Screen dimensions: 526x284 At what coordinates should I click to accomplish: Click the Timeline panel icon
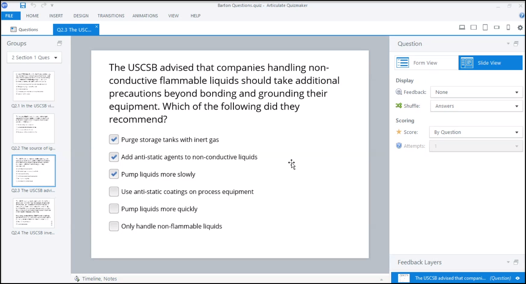coord(77,279)
